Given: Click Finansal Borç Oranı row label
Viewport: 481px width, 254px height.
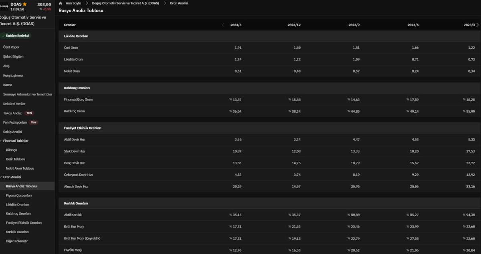Looking at the screenshot, I should tap(78, 100).
